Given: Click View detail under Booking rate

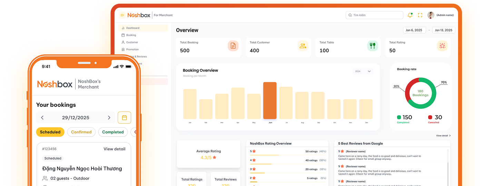Looking at the screenshot, I should point(443,136).
